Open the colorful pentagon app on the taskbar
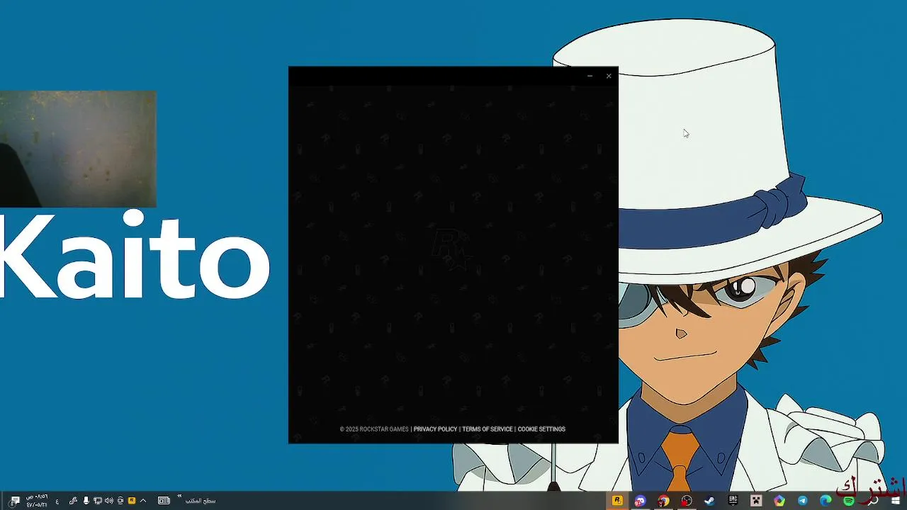The height and width of the screenshot is (510, 907). click(x=779, y=501)
